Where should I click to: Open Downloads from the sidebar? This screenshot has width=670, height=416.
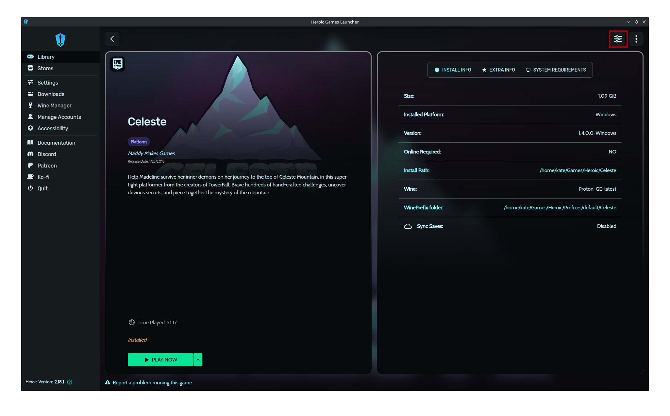60,94
